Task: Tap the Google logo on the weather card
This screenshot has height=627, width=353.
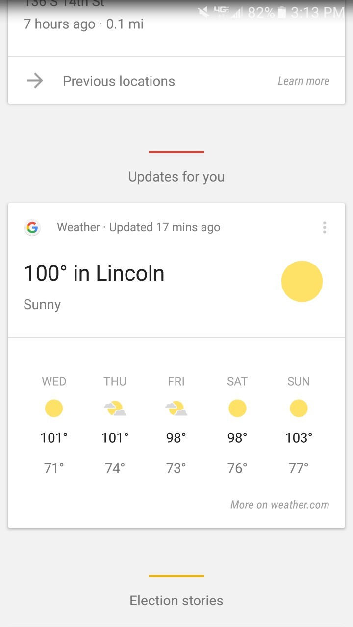Action: [x=32, y=228]
